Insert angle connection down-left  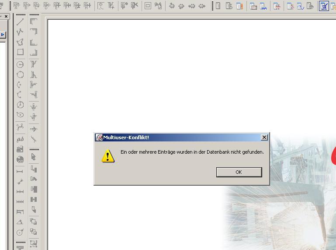[34, 32]
